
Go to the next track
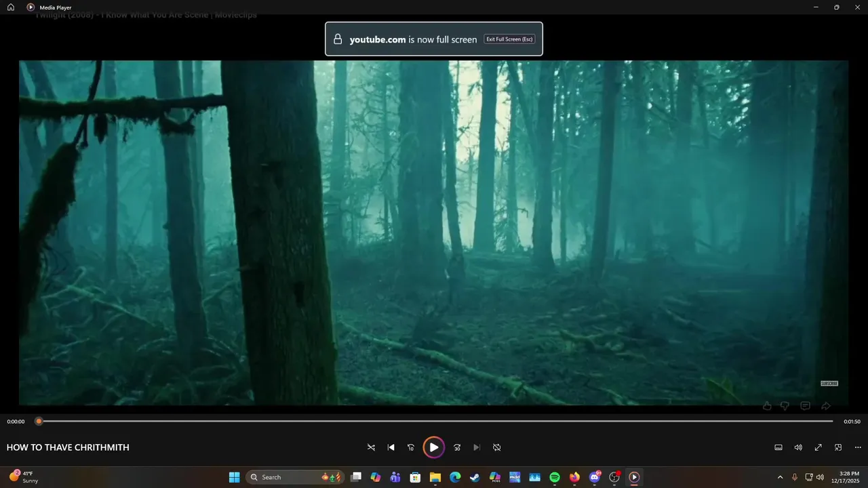pos(477,447)
